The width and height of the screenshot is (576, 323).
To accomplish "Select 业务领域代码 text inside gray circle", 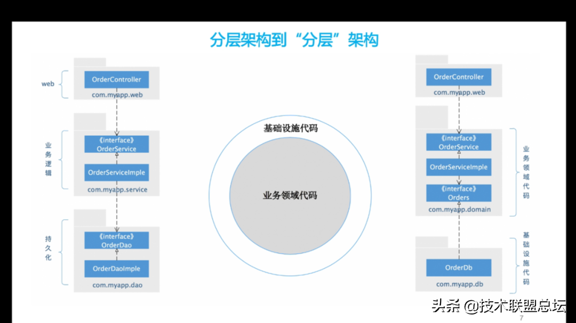I will click(x=290, y=195).
